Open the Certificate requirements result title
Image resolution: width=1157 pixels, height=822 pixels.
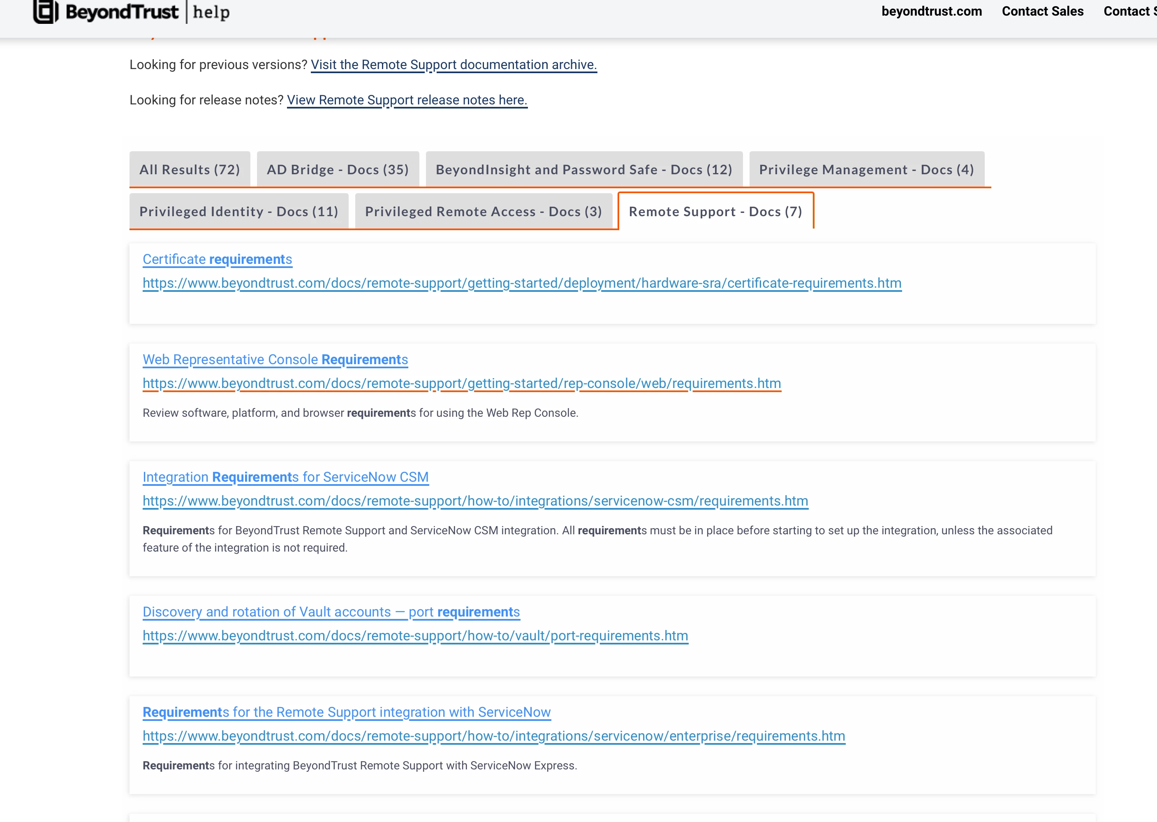[217, 259]
